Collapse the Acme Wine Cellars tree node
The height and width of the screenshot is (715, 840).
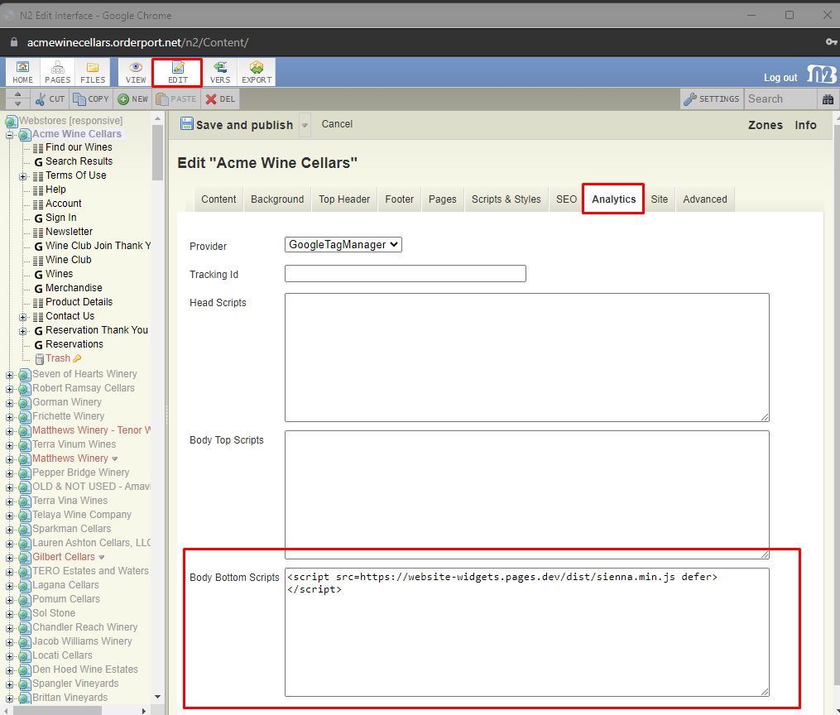pos(9,134)
